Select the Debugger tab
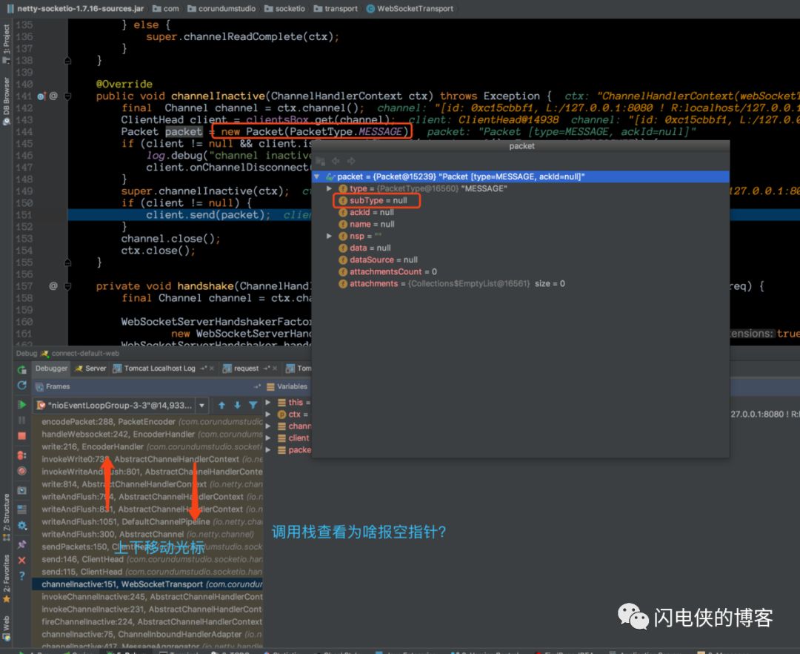800x654 pixels. (51, 369)
